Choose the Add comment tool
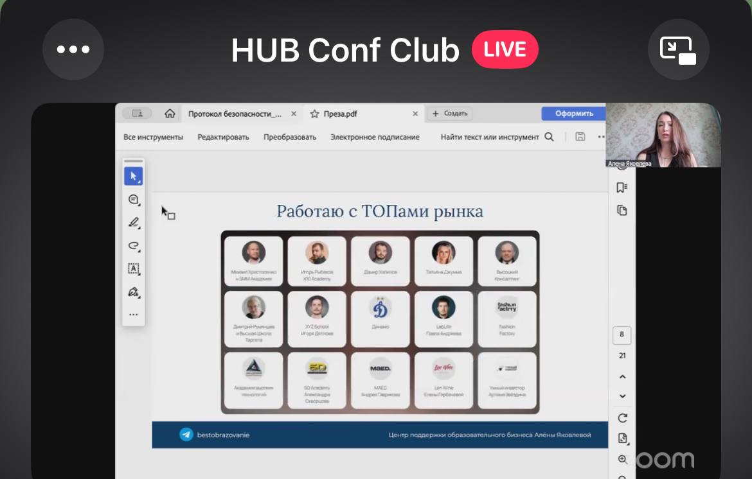Image resolution: width=752 pixels, height=479 pixels. pos(133,200)
